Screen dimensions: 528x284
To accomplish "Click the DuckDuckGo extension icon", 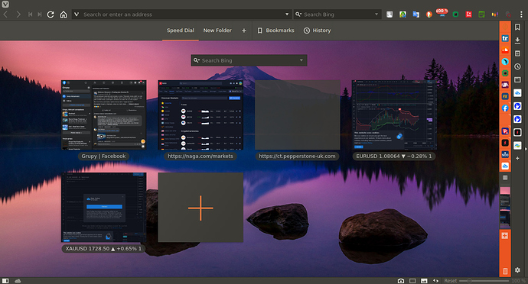I will tap(429, 15).
